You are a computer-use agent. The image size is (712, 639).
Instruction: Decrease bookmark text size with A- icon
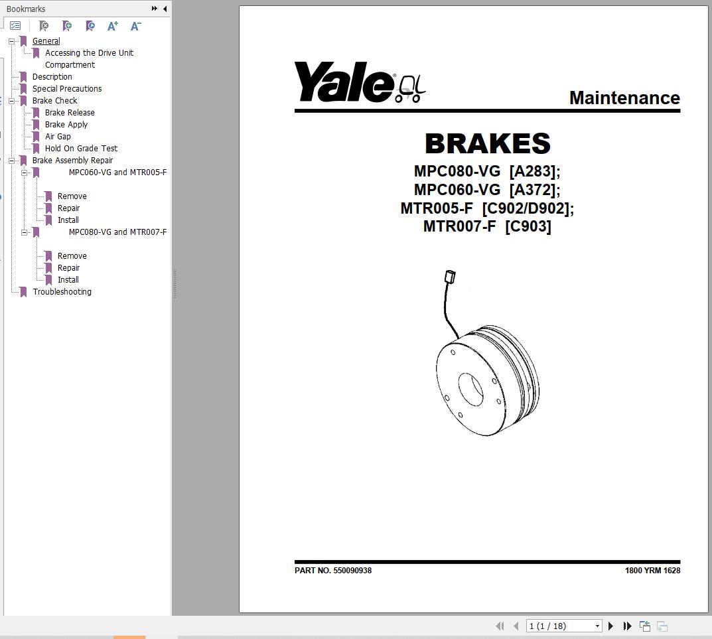click(135, 26)
